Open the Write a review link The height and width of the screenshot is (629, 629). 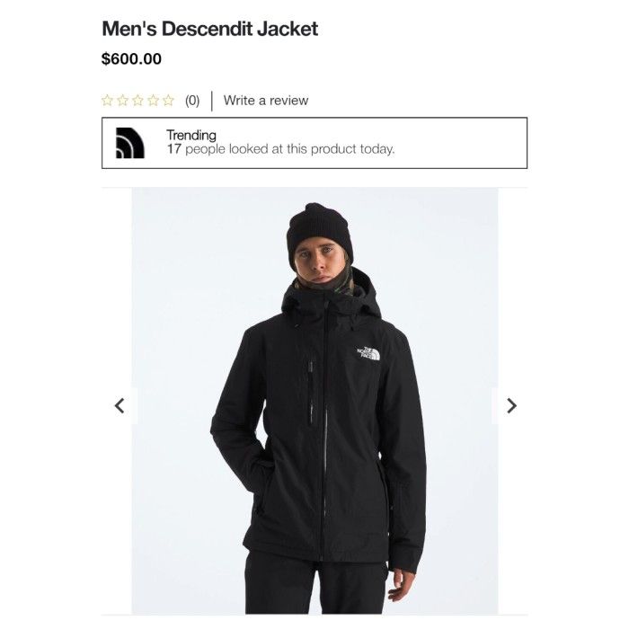[x=266, y=101]
